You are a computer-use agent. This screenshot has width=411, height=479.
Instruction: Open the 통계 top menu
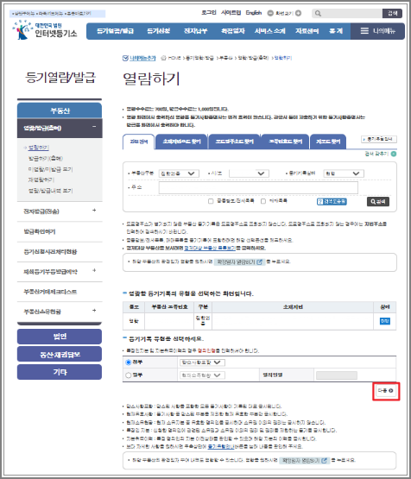pos(336,31)
